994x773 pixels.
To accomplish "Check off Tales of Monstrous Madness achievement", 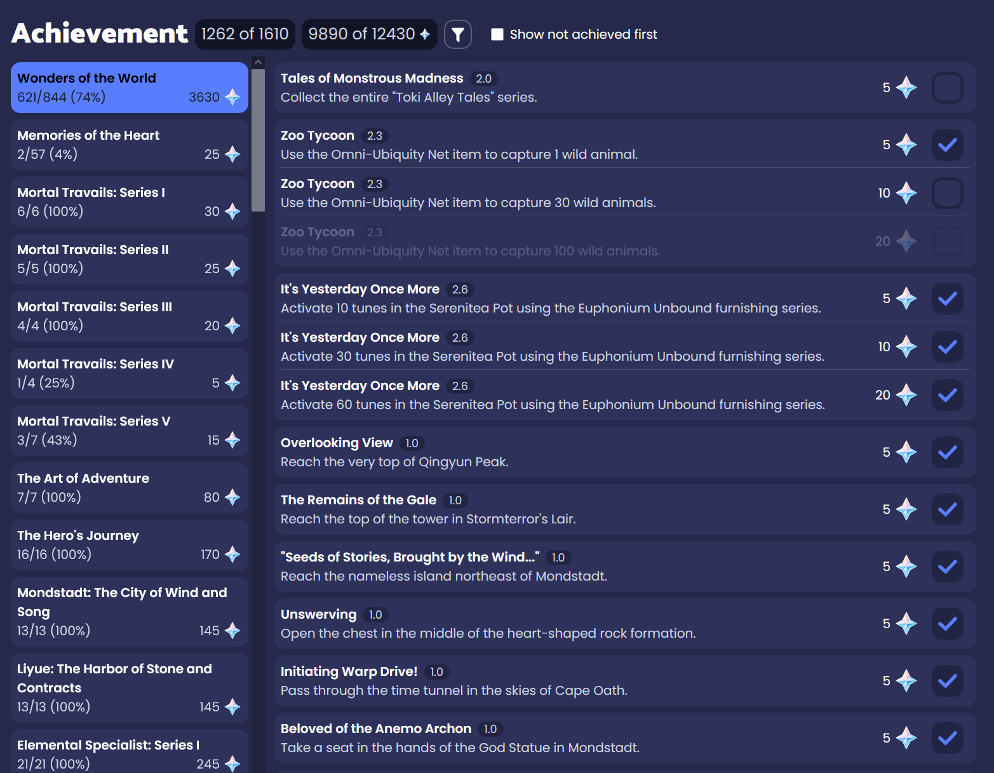I will pyautogui.click(x=947, y=88).
